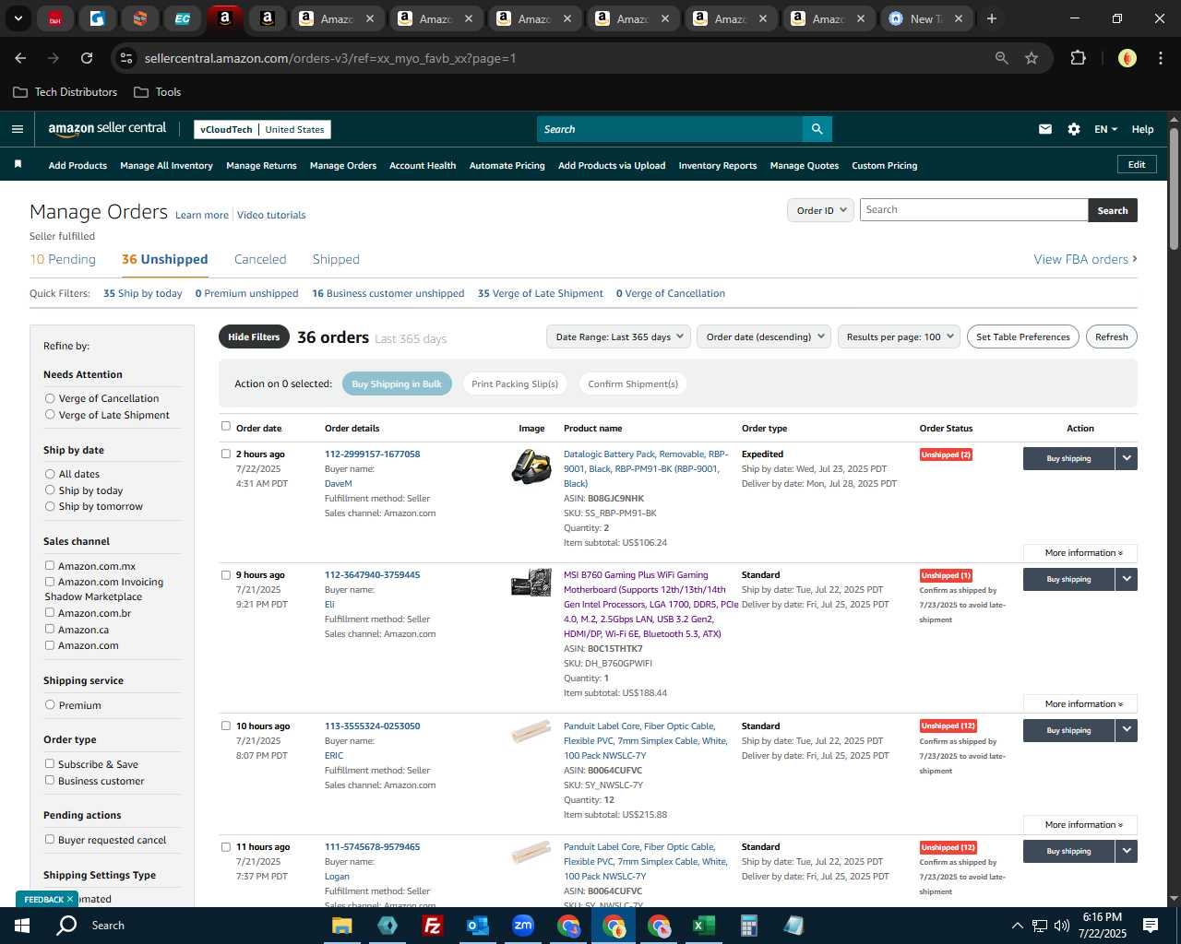Open the Results per page: 100 dropdown
Screen dimensions: 1181x944
pos(899,336)
